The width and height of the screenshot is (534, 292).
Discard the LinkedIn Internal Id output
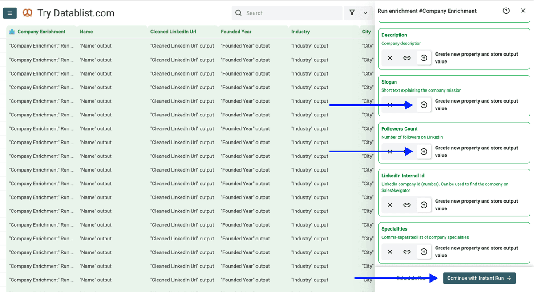[x=390, y=205]
